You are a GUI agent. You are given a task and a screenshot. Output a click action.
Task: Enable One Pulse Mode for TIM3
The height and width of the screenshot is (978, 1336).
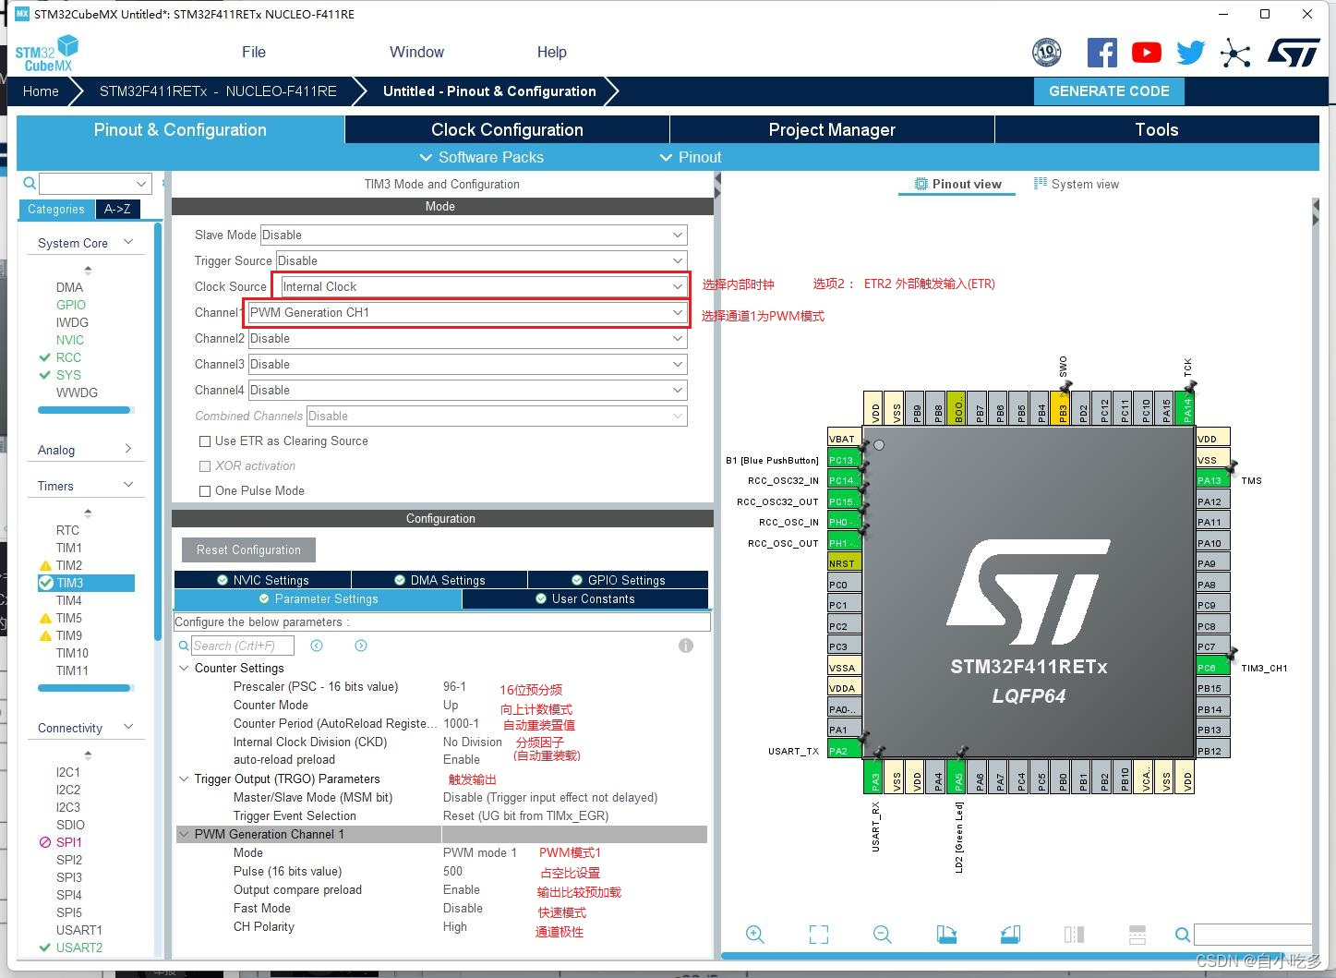[205, 490]
